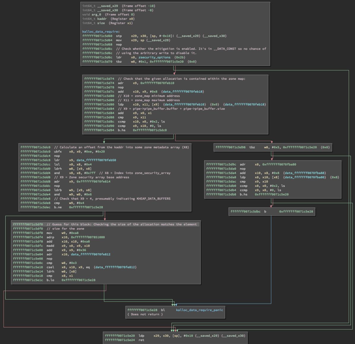
Task: Select the bl instruction at fffffff0071c5e28
Action: (175, 310)
